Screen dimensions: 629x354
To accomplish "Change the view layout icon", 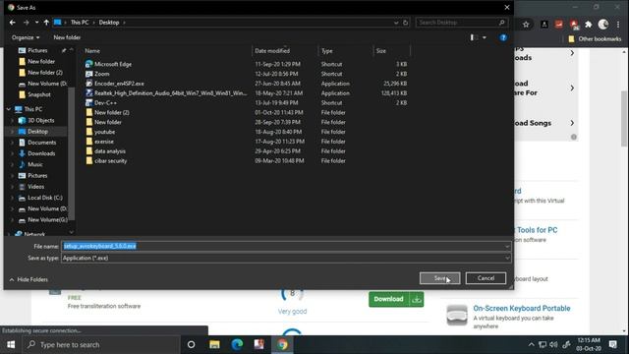I will tap(474, 37).
